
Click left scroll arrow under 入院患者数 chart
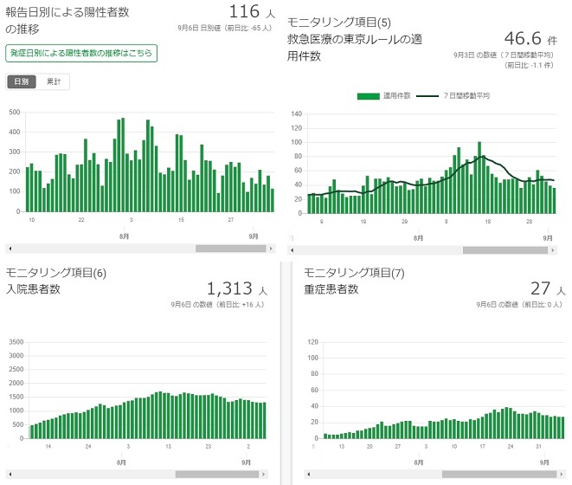10,475
